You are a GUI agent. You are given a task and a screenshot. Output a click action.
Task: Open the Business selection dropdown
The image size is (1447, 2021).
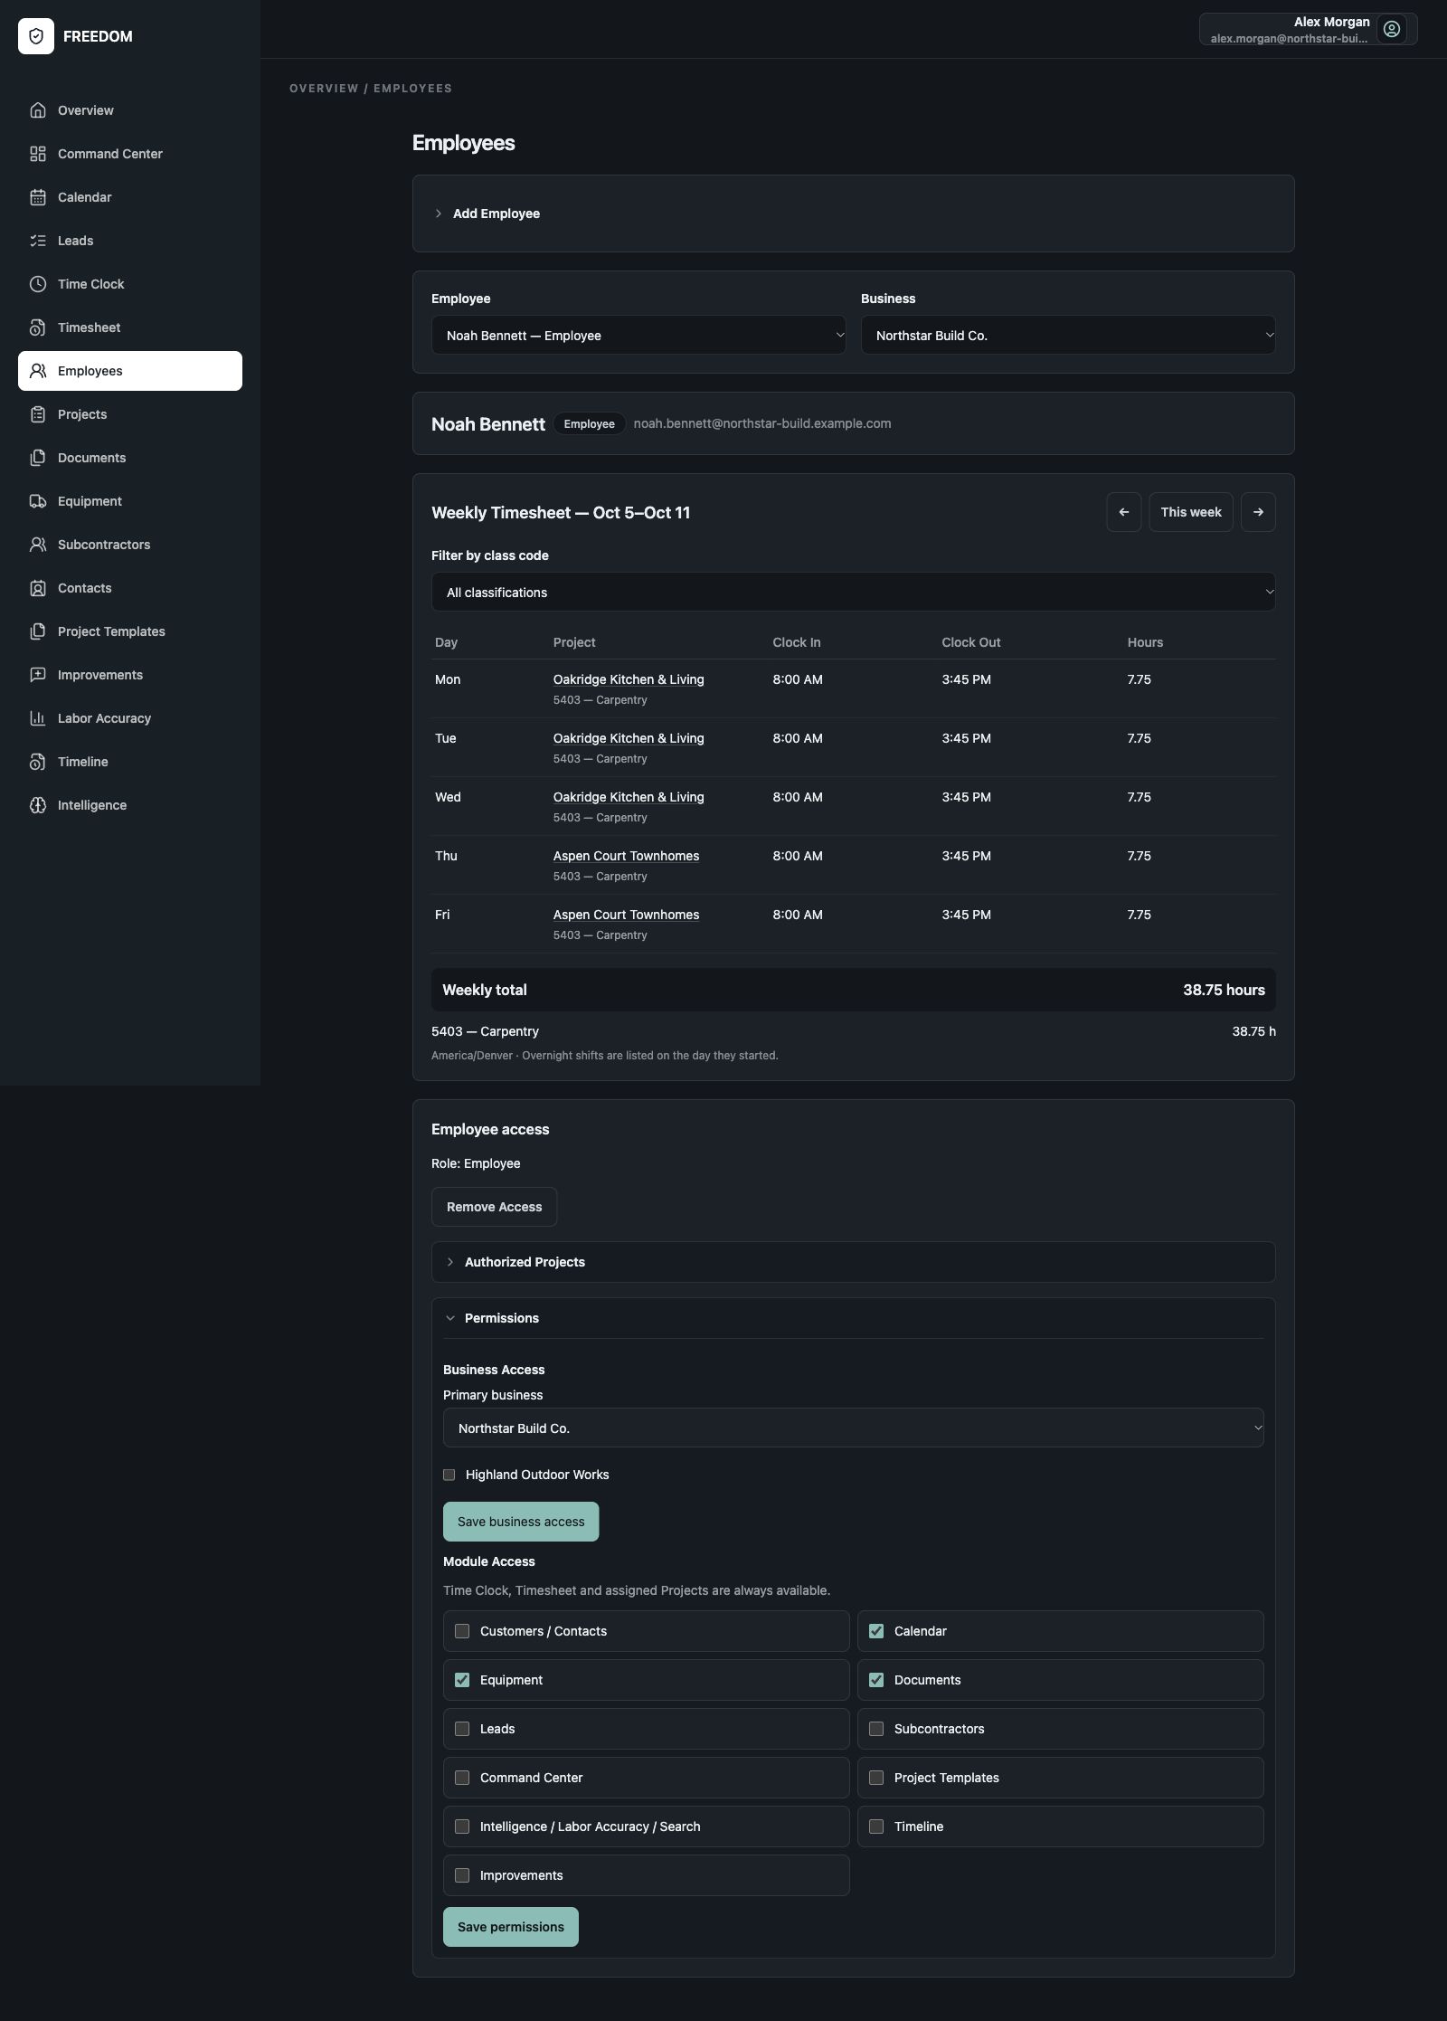pos(1068,336)
